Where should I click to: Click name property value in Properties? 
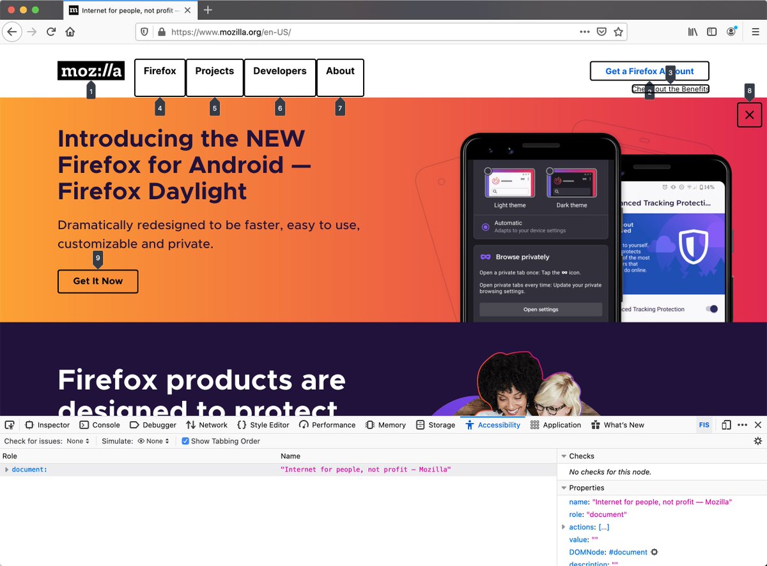click(662, 502)
